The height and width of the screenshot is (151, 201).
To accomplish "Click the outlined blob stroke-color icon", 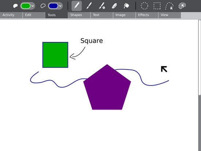I will (43, 6).
